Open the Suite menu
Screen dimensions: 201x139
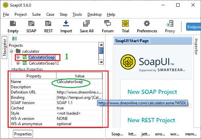(x=36, y=14)
